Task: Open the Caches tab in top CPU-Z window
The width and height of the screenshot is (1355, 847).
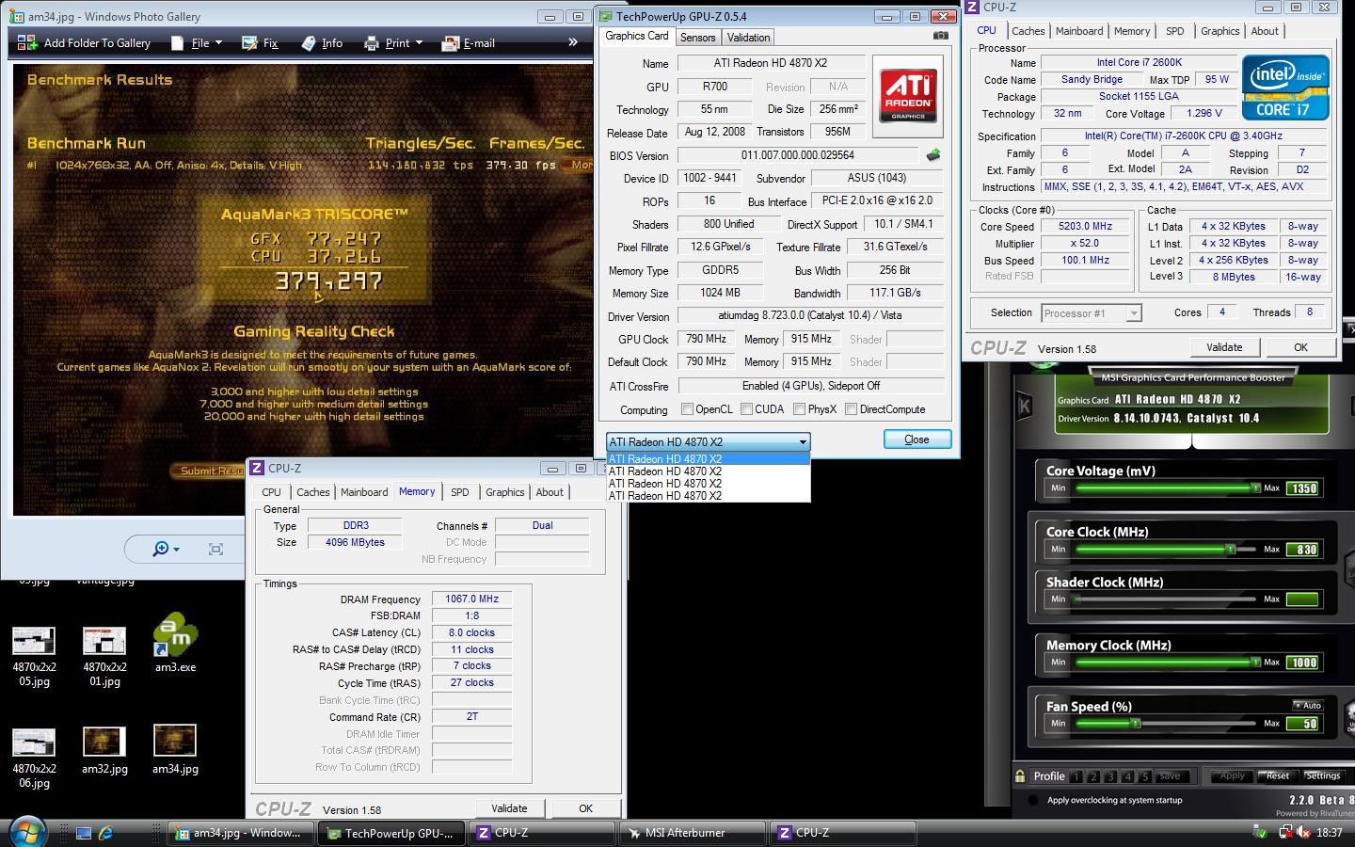Action: (x=1028, y=31)
